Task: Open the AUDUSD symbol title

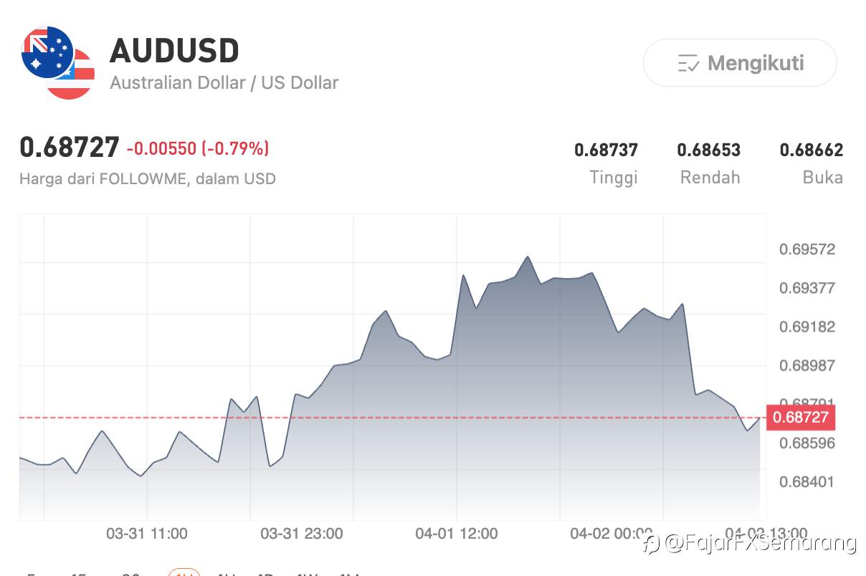Action: click(174, 51)
